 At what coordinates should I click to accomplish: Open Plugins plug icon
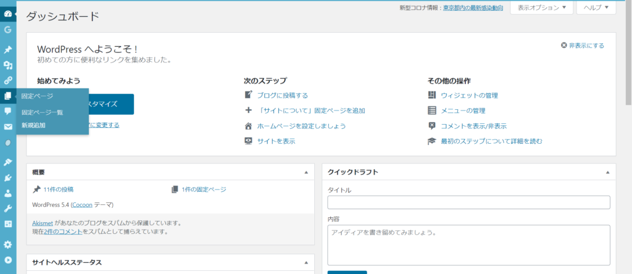click(7, 178)
